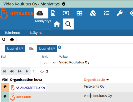The height and width of the screenshot is (102, 133).
Task: Go to the last page button
Action: 27,71
